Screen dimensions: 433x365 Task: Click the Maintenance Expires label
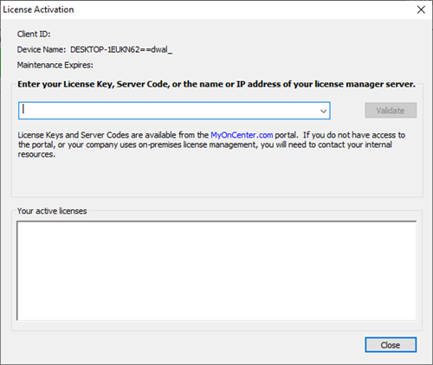click(55, 65)
